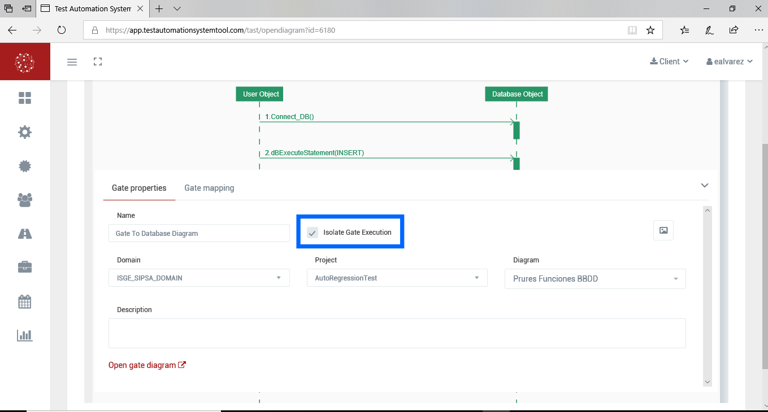Click the Name input field

199,233
